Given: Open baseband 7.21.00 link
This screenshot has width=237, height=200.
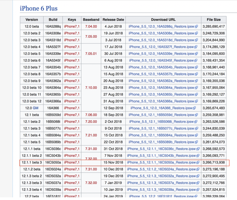Looking at the screenshot, I should point(91,135).
